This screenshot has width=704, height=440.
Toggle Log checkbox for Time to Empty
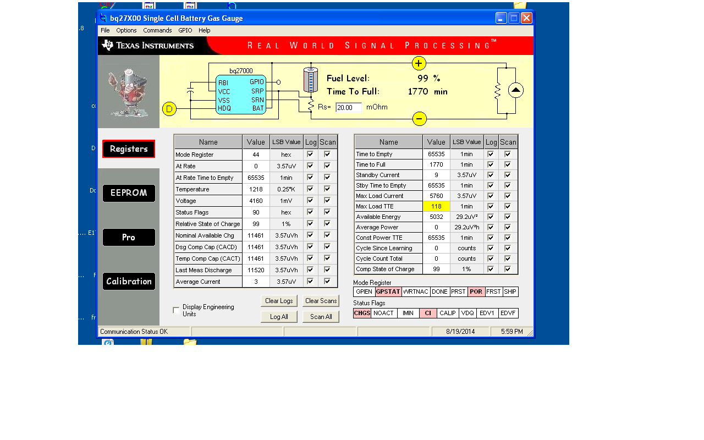coord(491,154)
